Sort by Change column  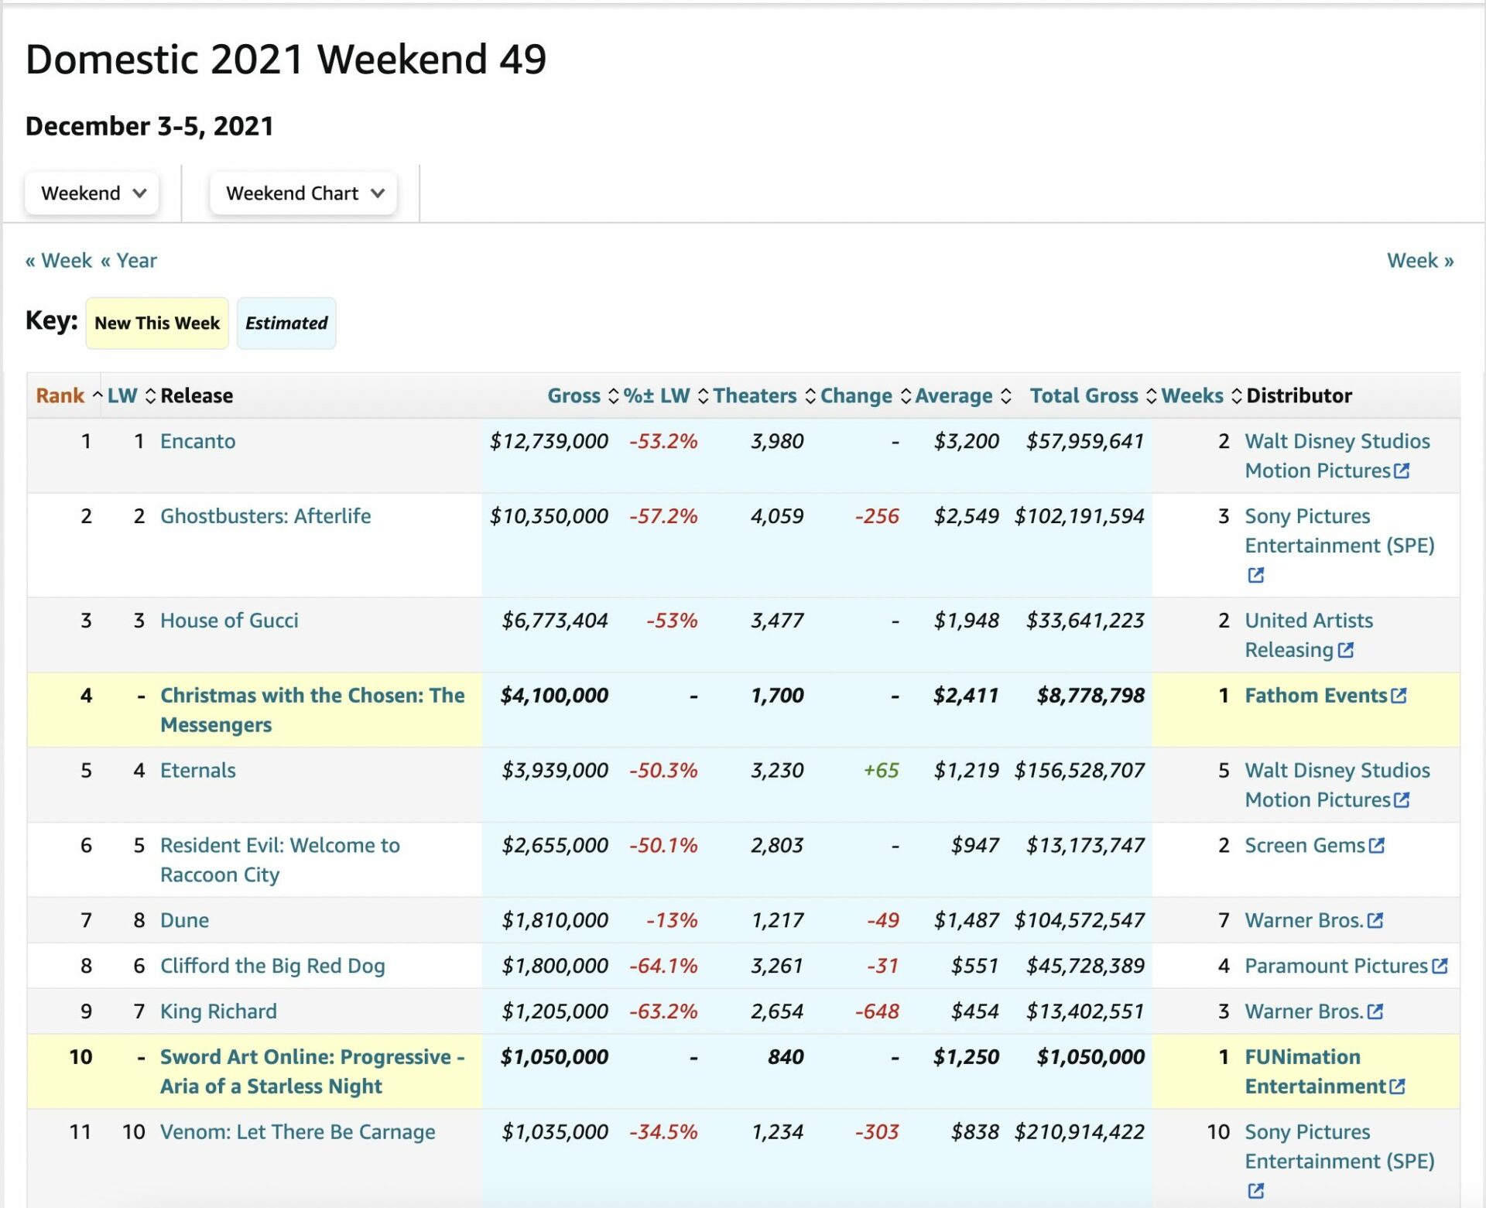coord(865,395)
